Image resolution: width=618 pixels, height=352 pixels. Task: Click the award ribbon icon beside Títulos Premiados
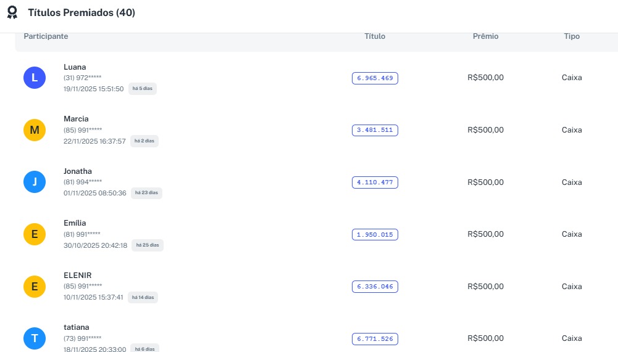(x=12, y=12)
